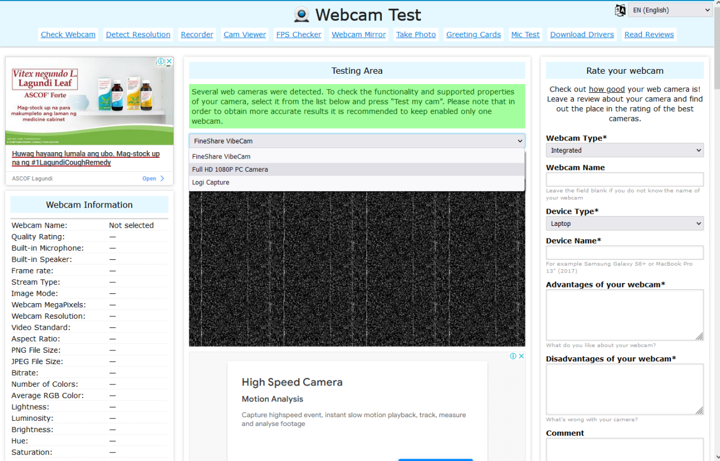720x461 pixels.
Task: Click the info icon on the Lagundi ad
Action: click(x=162, y=61)
